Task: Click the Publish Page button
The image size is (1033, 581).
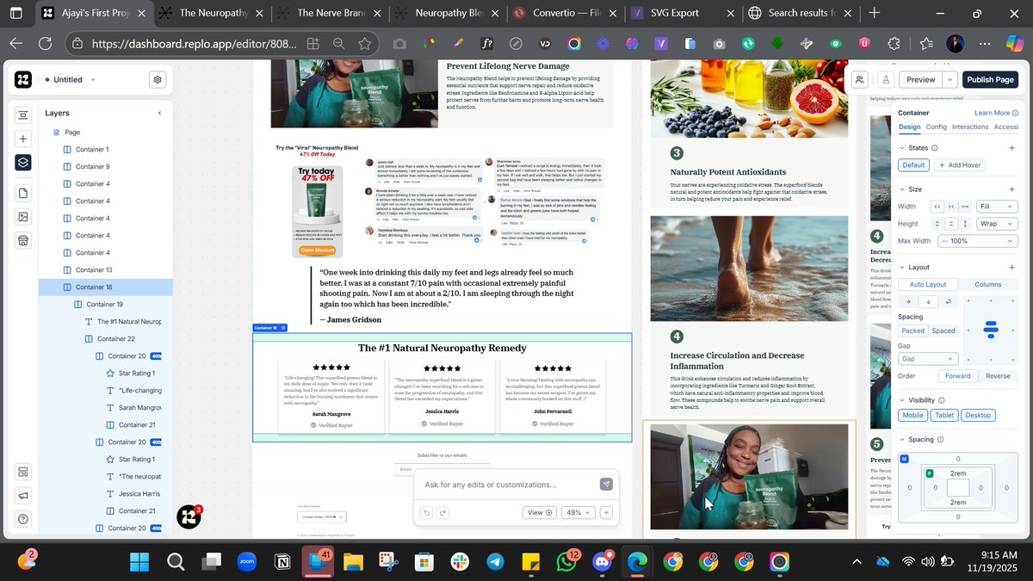Action: point(990,79)
